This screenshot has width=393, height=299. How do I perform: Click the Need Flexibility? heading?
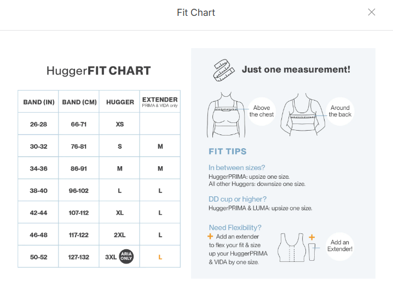tap(235, 227)
